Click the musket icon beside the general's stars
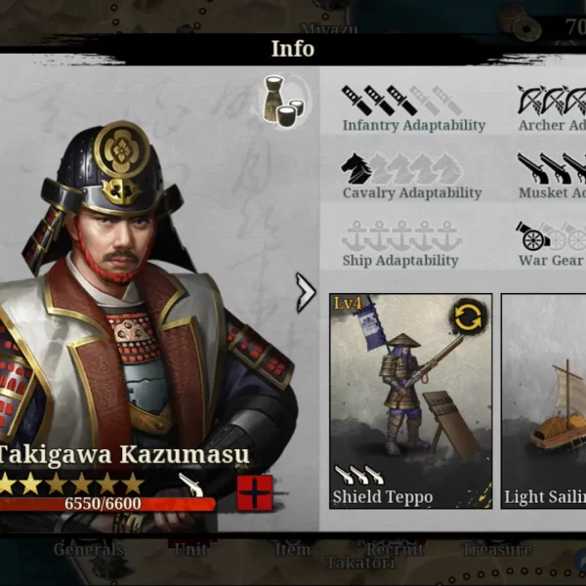Image resolution: width=586 pixels, height=586 pixels. pyautogui.click(x=191, y=484)
